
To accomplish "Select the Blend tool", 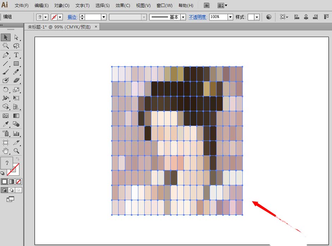I will [16, 124].
